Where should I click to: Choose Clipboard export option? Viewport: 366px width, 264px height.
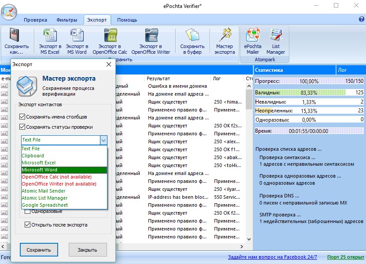click(x=64, y=156)
